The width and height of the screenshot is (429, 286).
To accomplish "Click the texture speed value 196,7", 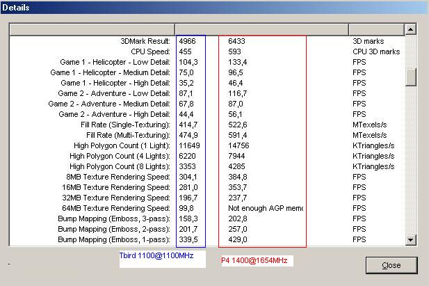I will [x=188, y=198].
